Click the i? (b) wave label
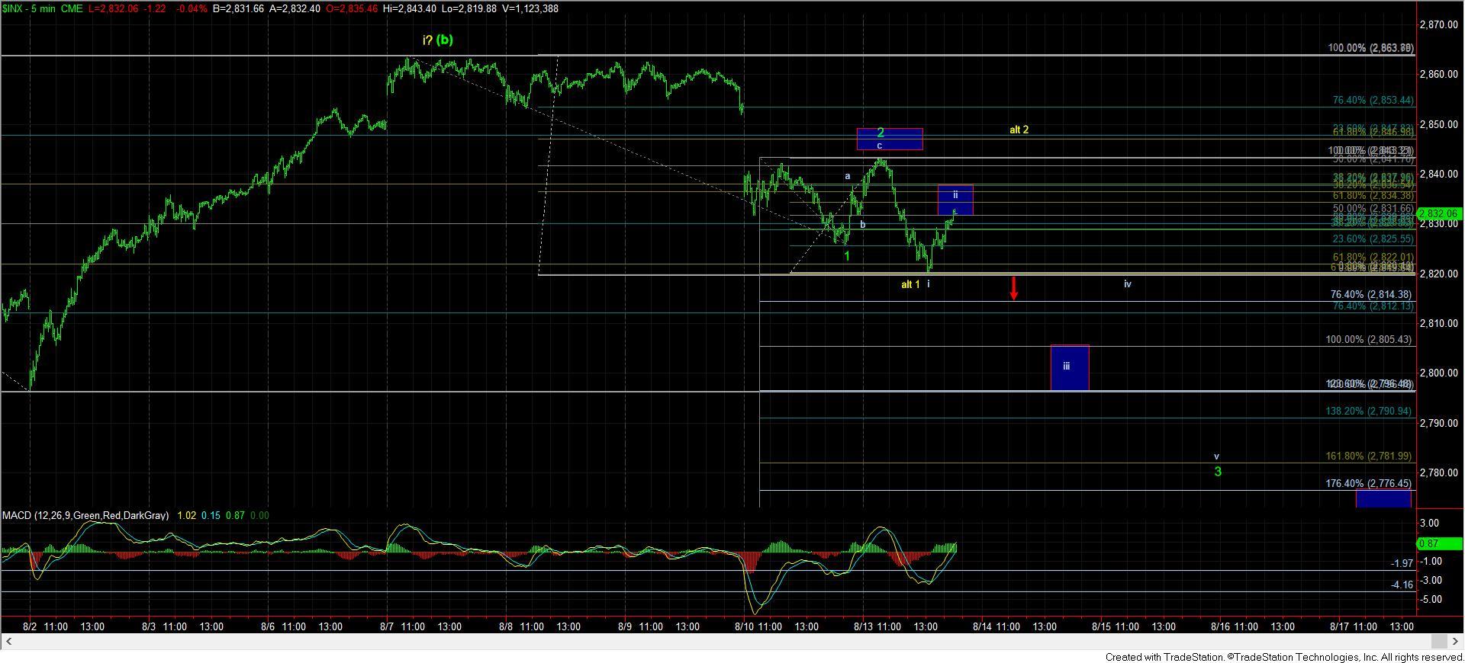This screenshot has height=663, width=1465. click(x=437, y=40)
